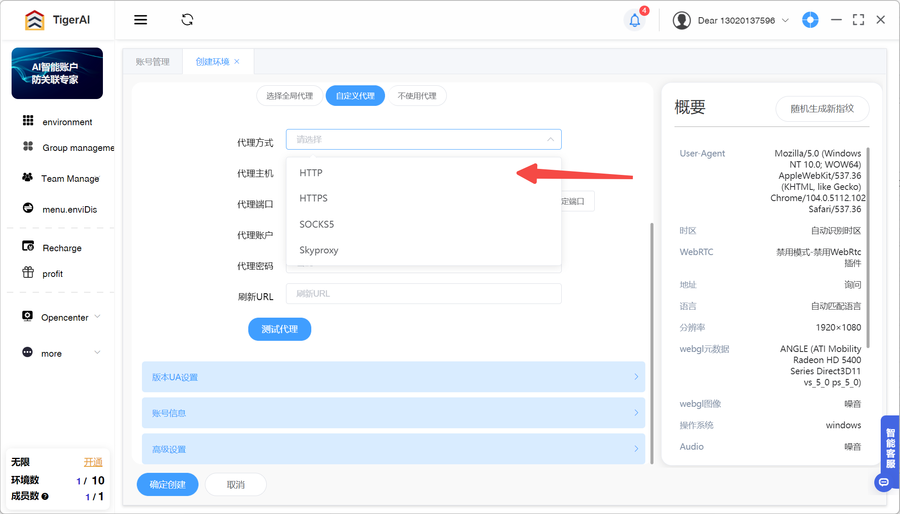Click the windows operating system value
This screenshot has height=514, width=900.
843,425
